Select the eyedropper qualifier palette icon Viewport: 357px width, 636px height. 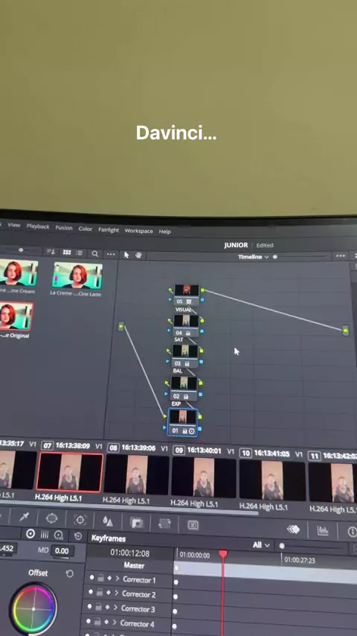(x=25, y=518)
